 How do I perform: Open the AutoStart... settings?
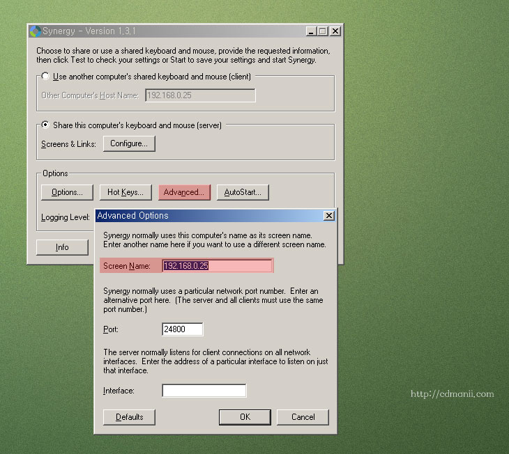click(243, 192)
